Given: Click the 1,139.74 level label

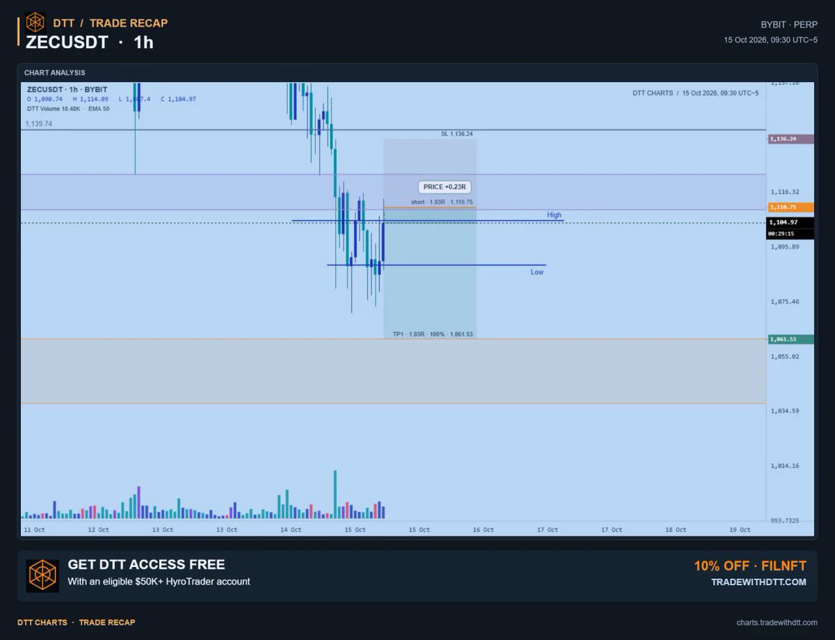Looking at the screenshot, I should coord(39,124).
